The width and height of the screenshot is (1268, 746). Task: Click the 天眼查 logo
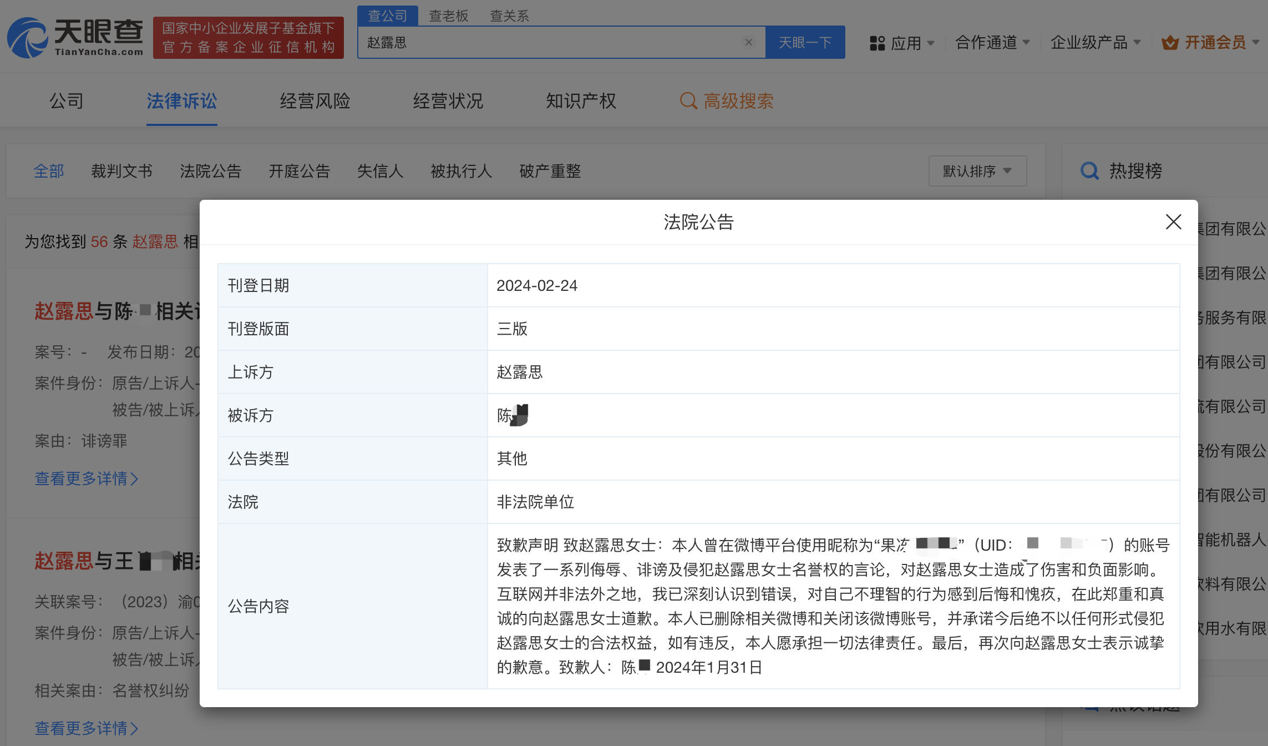pyautogui.click(x=75, y=37)
